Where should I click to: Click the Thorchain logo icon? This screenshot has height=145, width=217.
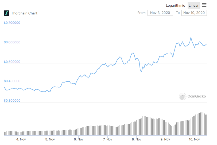tap(6, 13)
